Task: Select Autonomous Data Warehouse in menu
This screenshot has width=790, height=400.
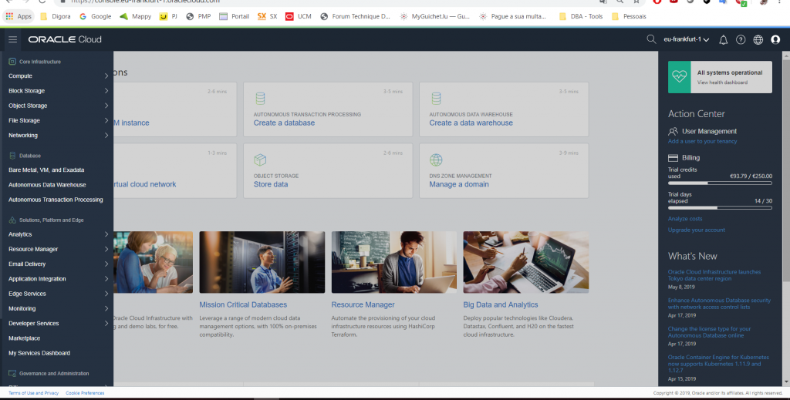Action: pos(47,185)
